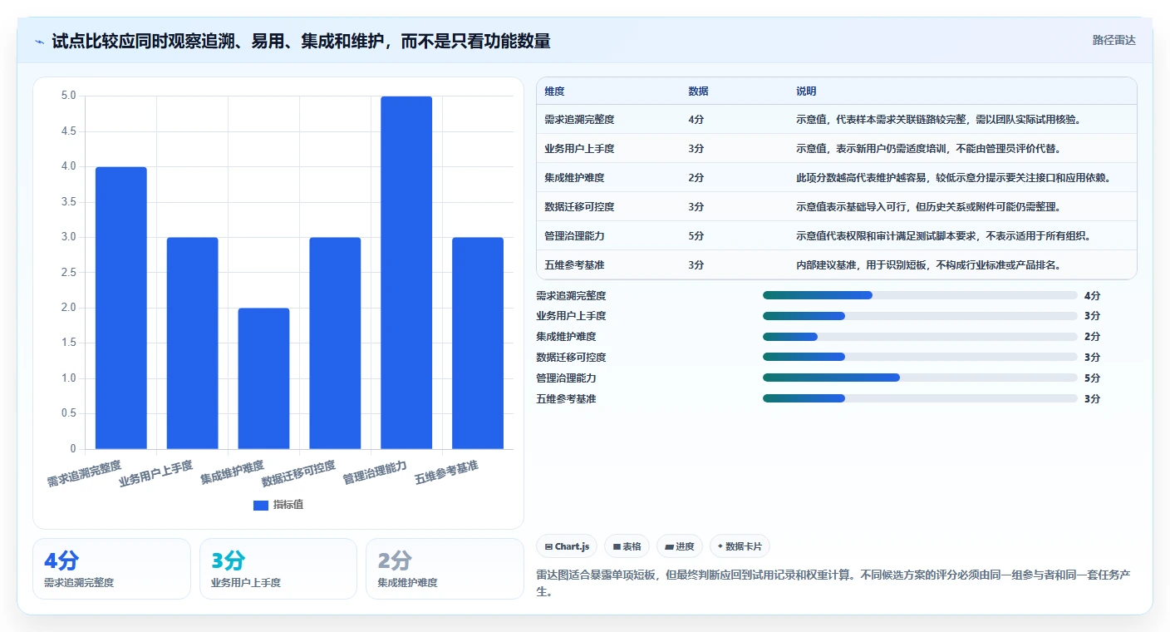Viewport: 1170px width, 632px height.
Task: Select the 管理治理能力 bar in the chart
Action: click(406, 273)
